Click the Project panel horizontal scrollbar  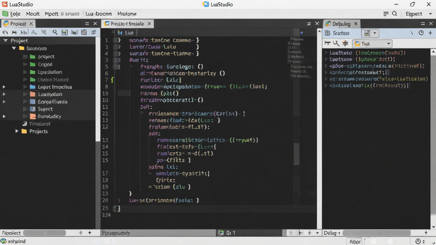click(x=44, y=233)
